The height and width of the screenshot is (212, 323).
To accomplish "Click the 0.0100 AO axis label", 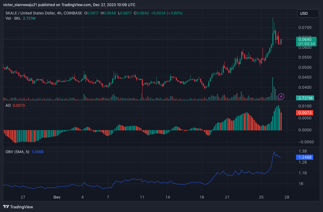I will [x=305, y=106].
